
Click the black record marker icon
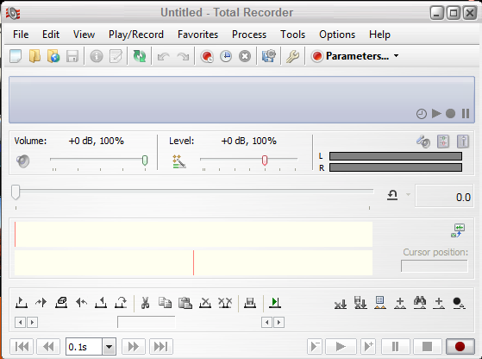[459, 303]
